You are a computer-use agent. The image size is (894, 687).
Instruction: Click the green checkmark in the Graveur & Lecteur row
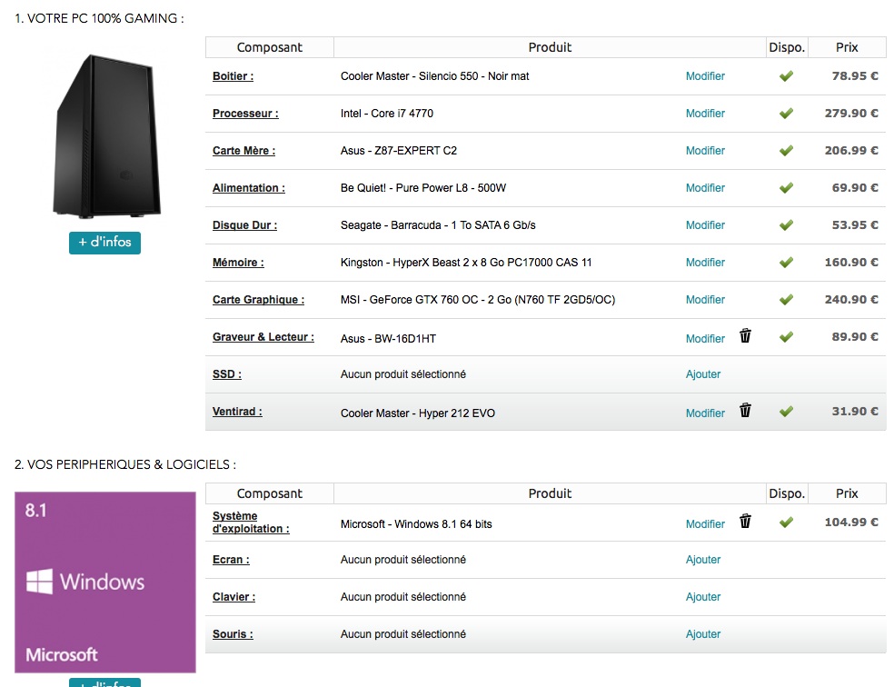point(786,337)
